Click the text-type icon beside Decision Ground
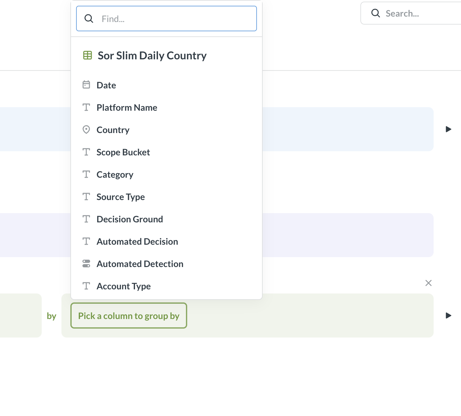Image resolution: width=461 pixels, height=416 pixels. tap(86, 219)
